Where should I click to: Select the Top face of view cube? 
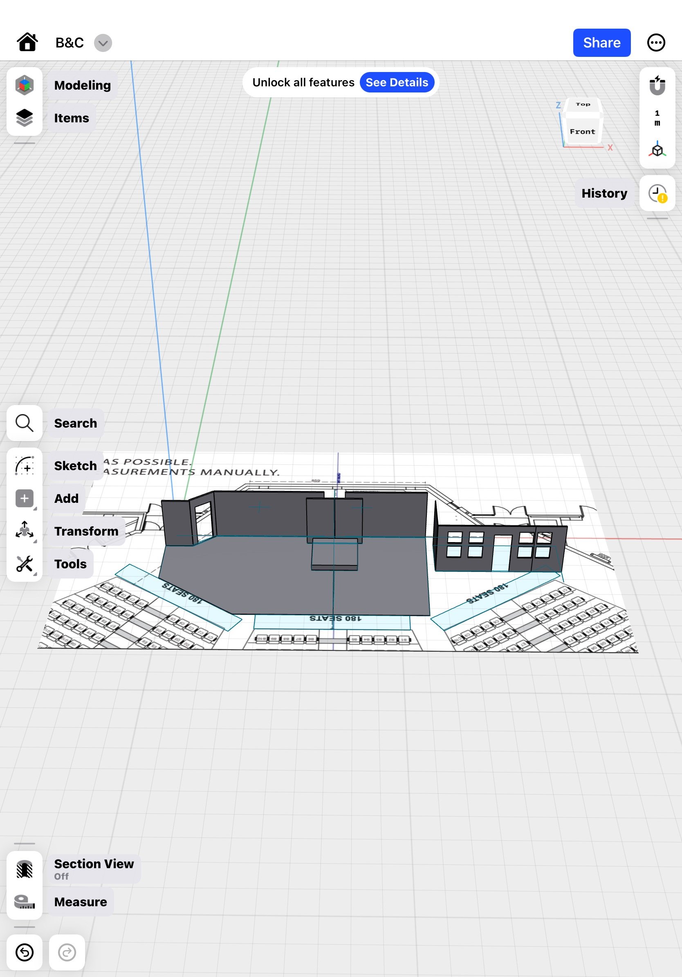coord(583,105)
